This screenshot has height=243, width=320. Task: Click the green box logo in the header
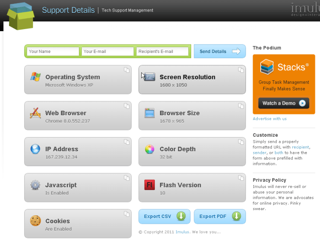20,16
